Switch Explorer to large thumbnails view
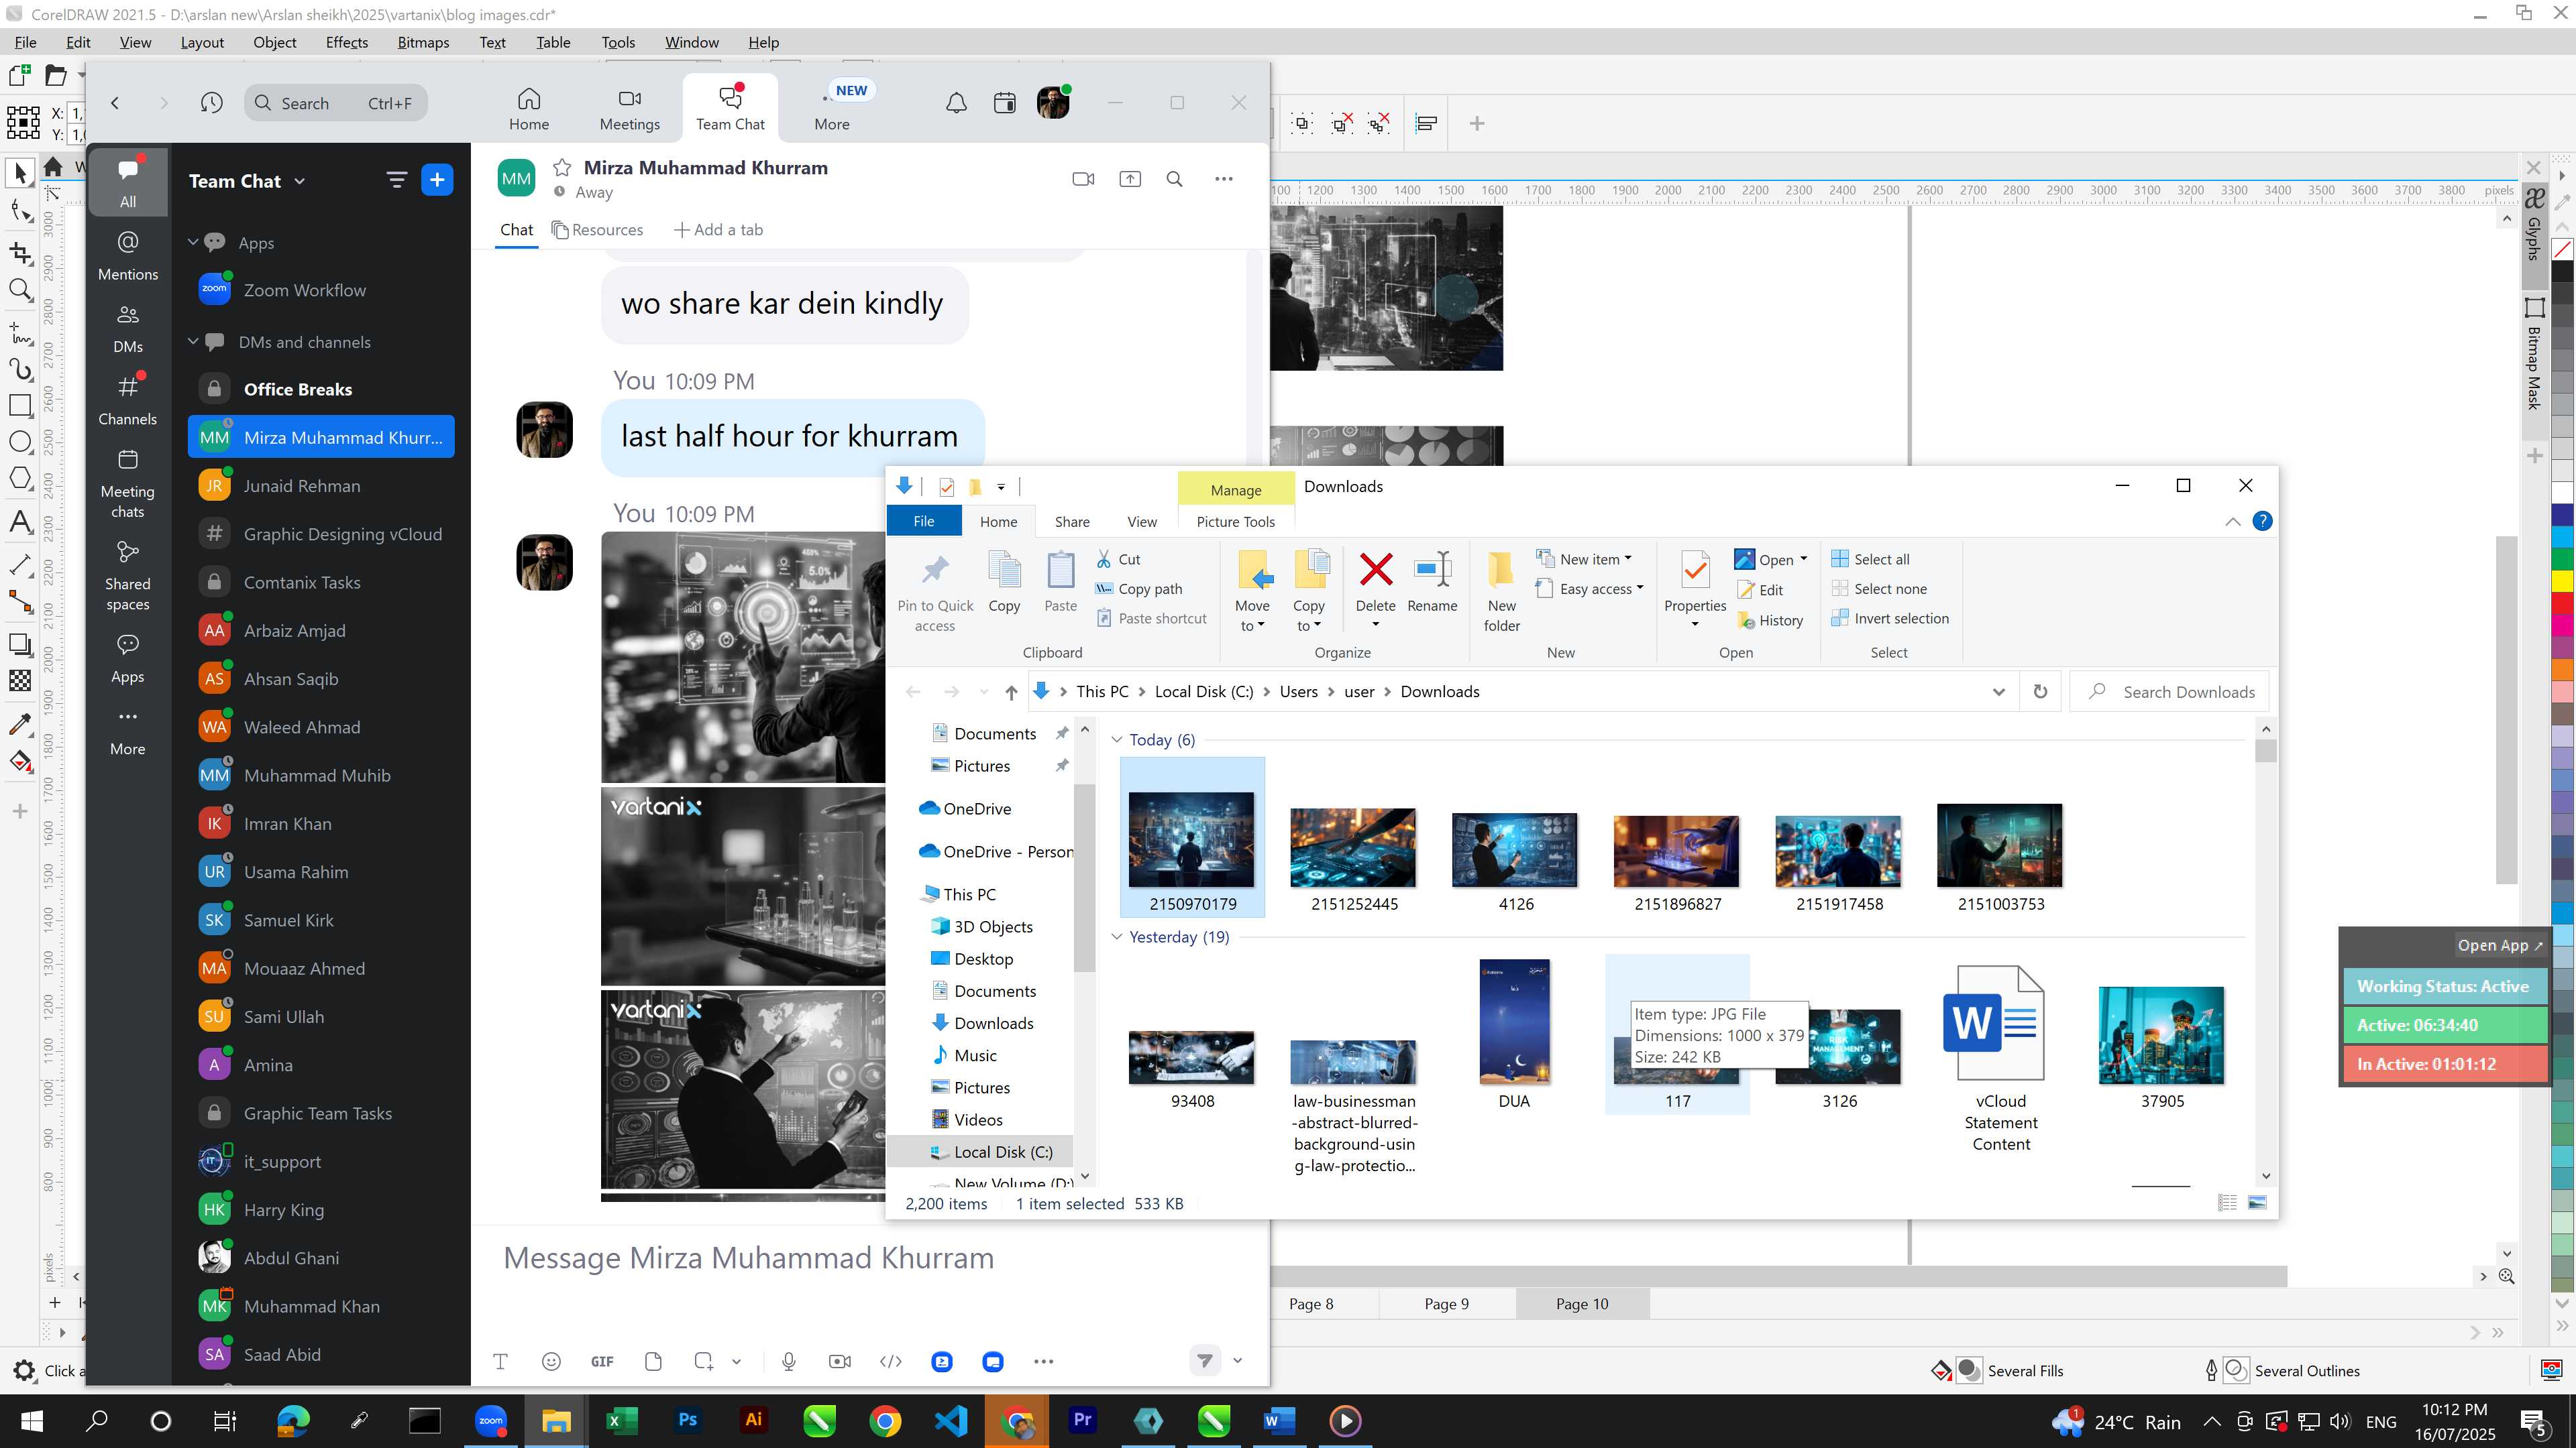The width and height of the screenshot is (2576, 1448). [x=2257, y=1203]
